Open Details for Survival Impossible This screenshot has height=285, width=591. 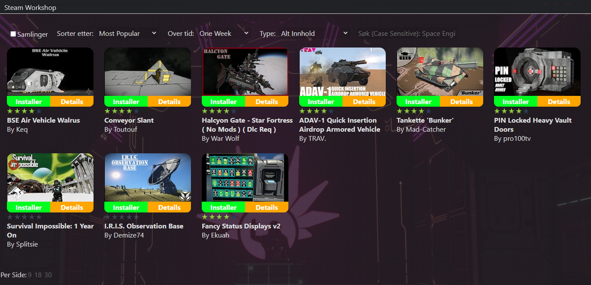point(72,207)
